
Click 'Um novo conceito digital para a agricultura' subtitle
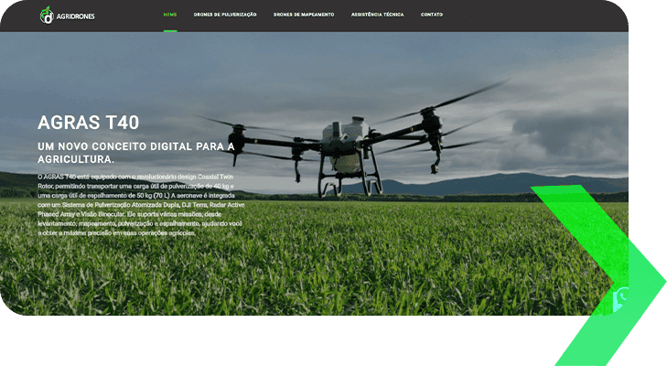[136, 153]
